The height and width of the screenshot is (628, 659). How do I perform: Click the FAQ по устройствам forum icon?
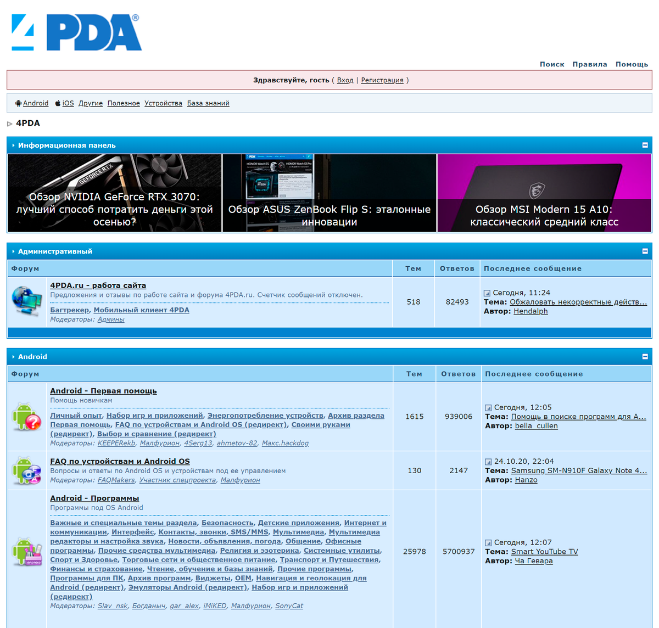tap(27, 470)
